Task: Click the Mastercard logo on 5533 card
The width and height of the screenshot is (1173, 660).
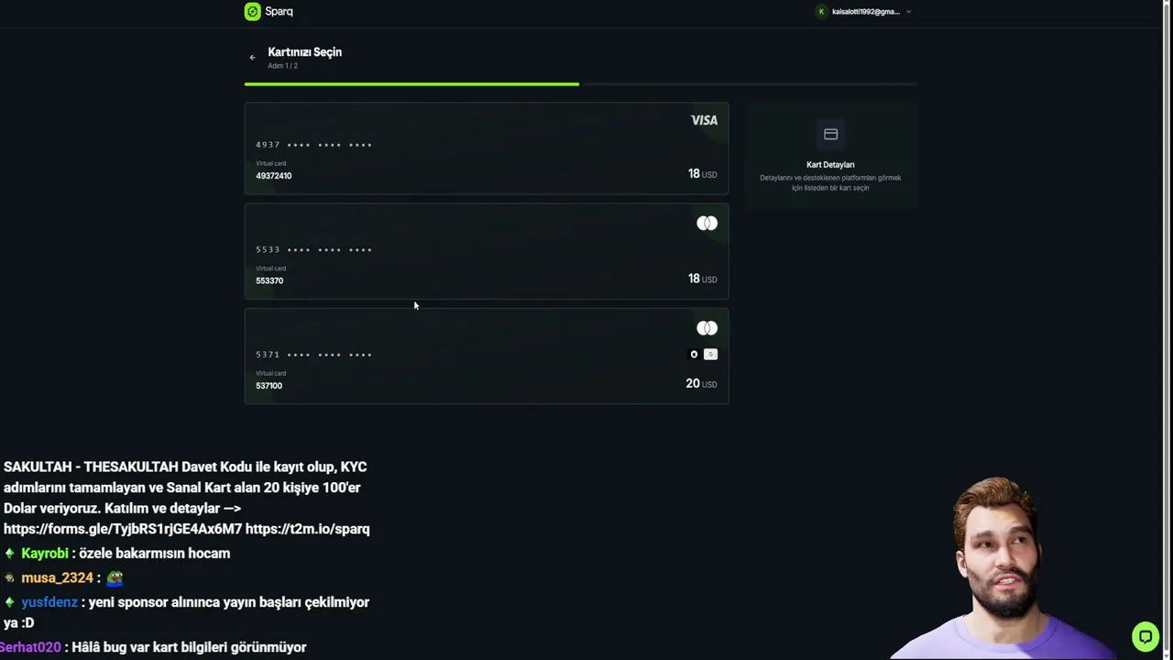Action: [707, 224]
